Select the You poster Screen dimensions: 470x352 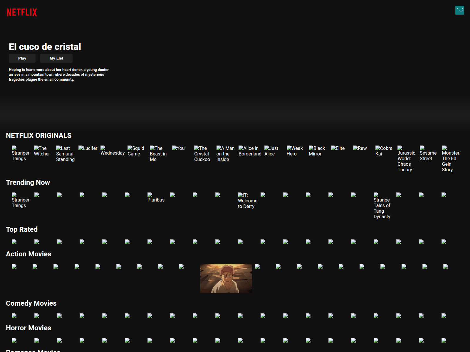pyautogui.click(x=178, y=148)
